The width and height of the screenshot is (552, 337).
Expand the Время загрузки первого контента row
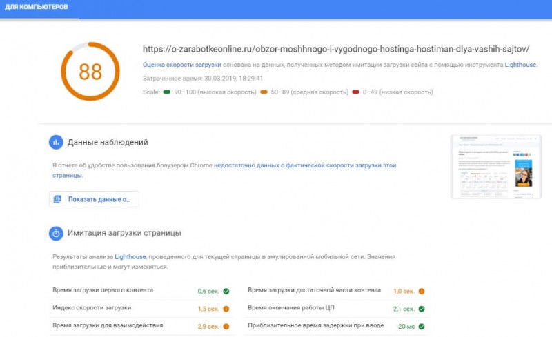(x=141, y=291)
